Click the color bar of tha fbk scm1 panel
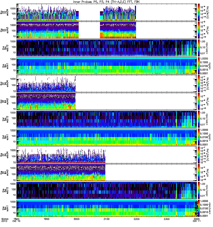This screenshot has height=227, width=213. point(199,66)
